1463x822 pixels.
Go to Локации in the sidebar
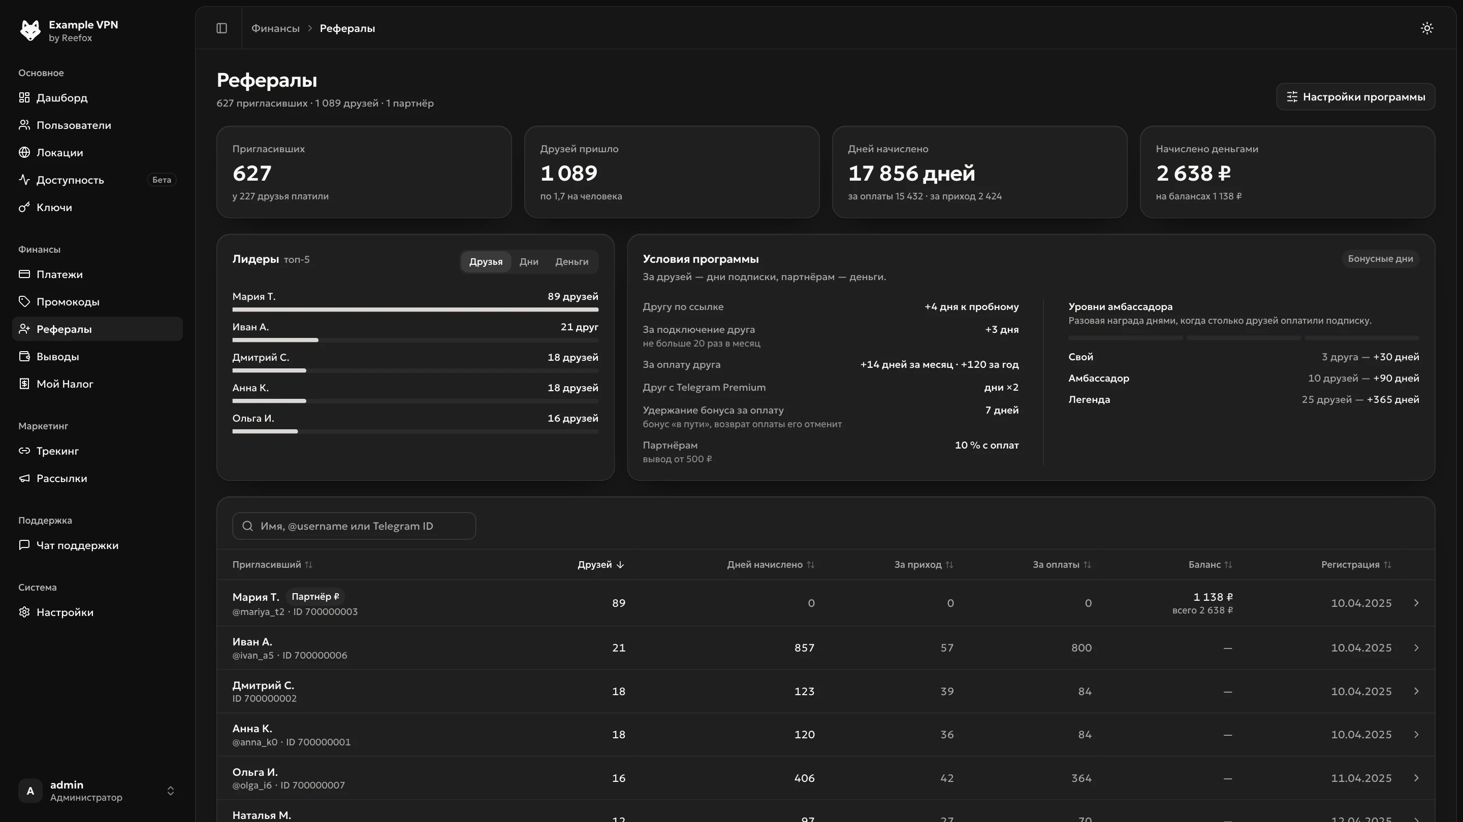(97, 152)
